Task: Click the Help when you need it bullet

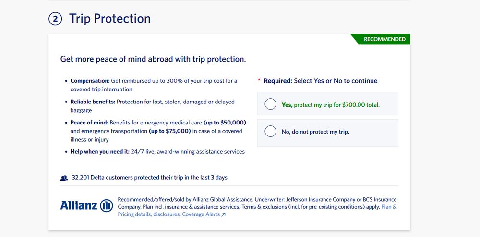Action: pyautogui.click(x=157, y=151)
